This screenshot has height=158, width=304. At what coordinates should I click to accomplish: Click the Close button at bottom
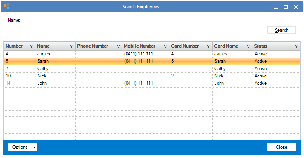[x=281, y=147]
